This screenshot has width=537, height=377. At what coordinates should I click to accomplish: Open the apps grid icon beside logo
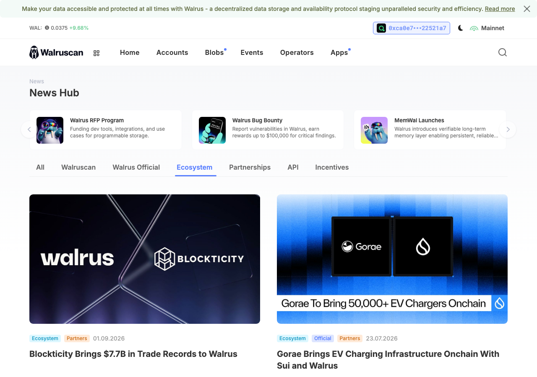click(96, 53)
